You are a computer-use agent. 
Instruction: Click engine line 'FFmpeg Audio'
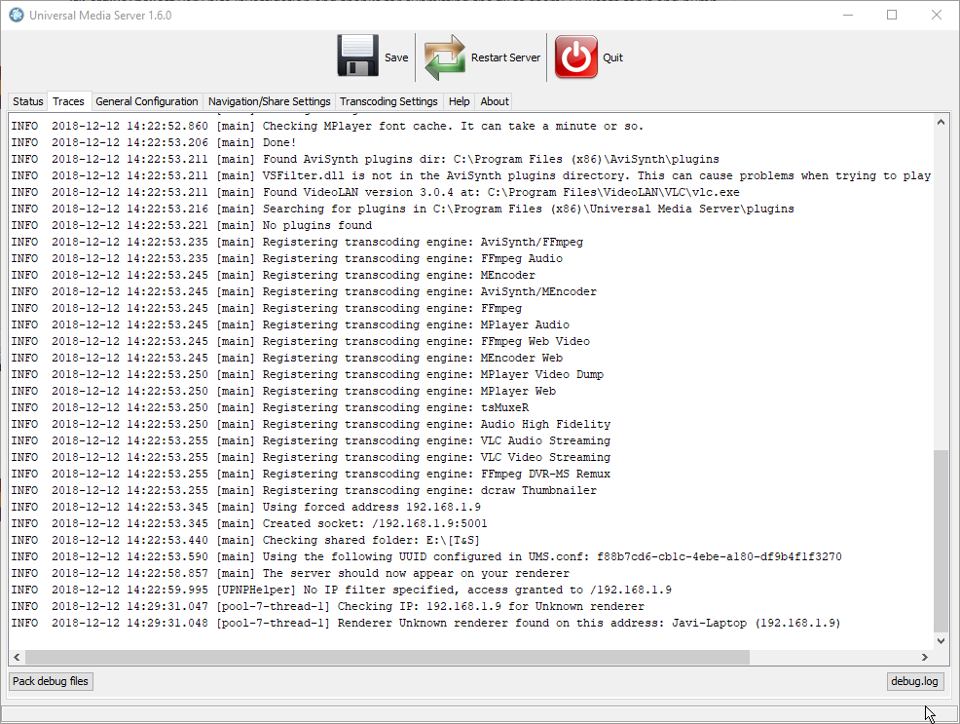[x=286, y=258]
